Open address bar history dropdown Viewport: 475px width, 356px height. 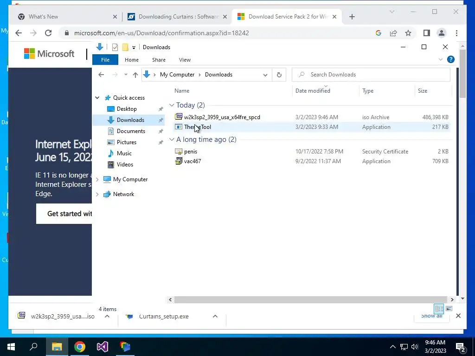(265, 75)
